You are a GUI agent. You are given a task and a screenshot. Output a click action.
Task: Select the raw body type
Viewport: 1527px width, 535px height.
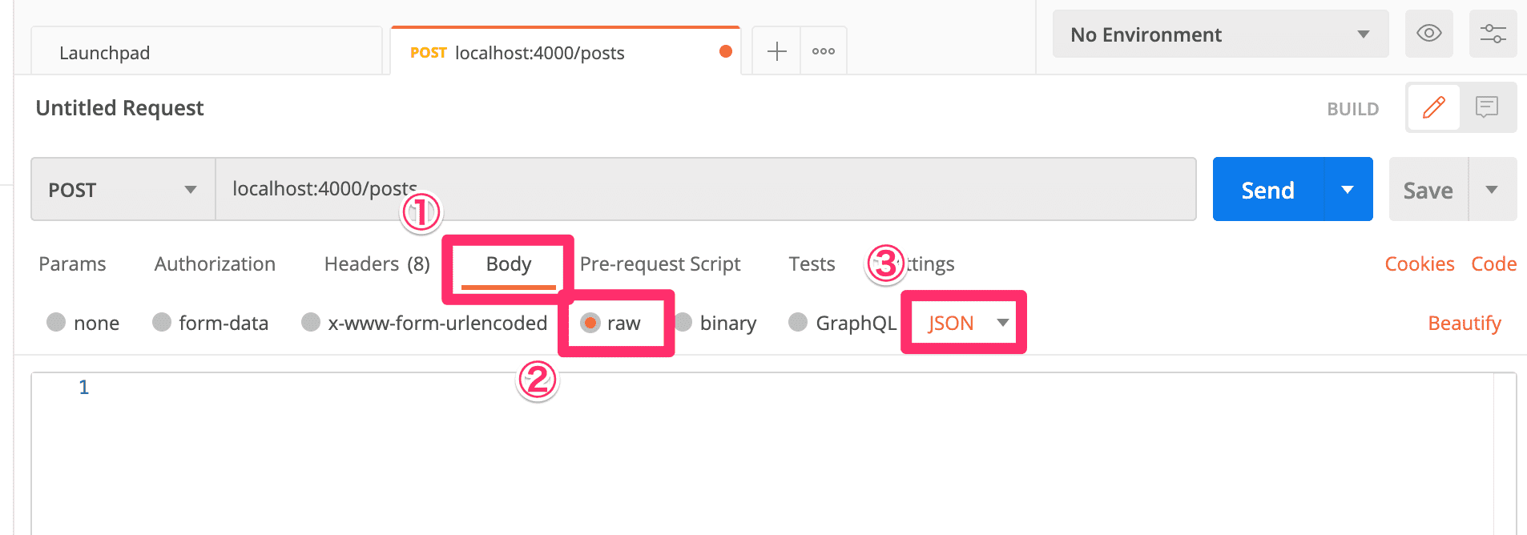tap(610, 323)
